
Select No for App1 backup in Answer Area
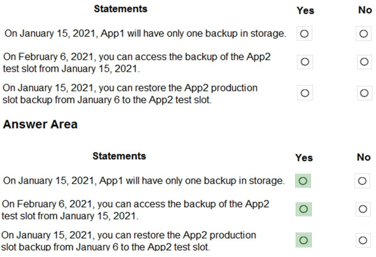tap(362, 181)
